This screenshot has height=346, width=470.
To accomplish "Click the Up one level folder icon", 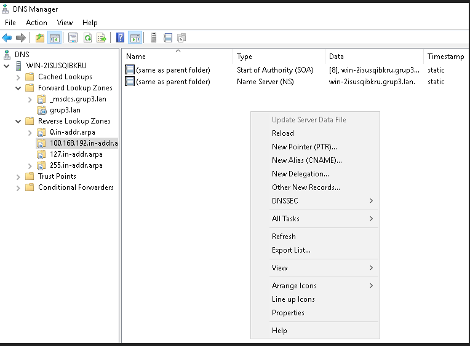I will point(40,37).
